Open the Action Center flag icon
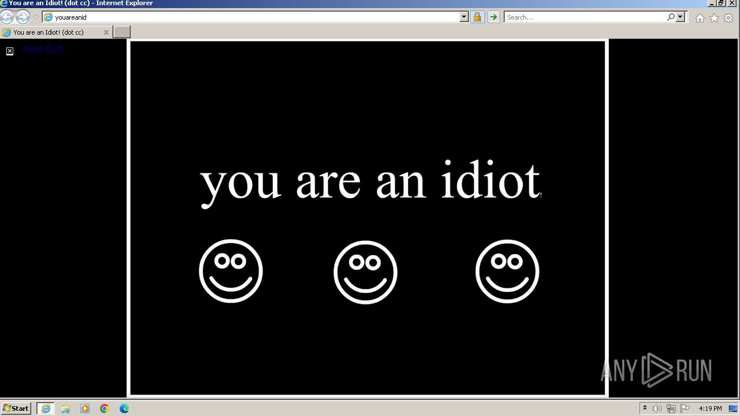Screen dimensions: 740x416 tap(685, 408)
